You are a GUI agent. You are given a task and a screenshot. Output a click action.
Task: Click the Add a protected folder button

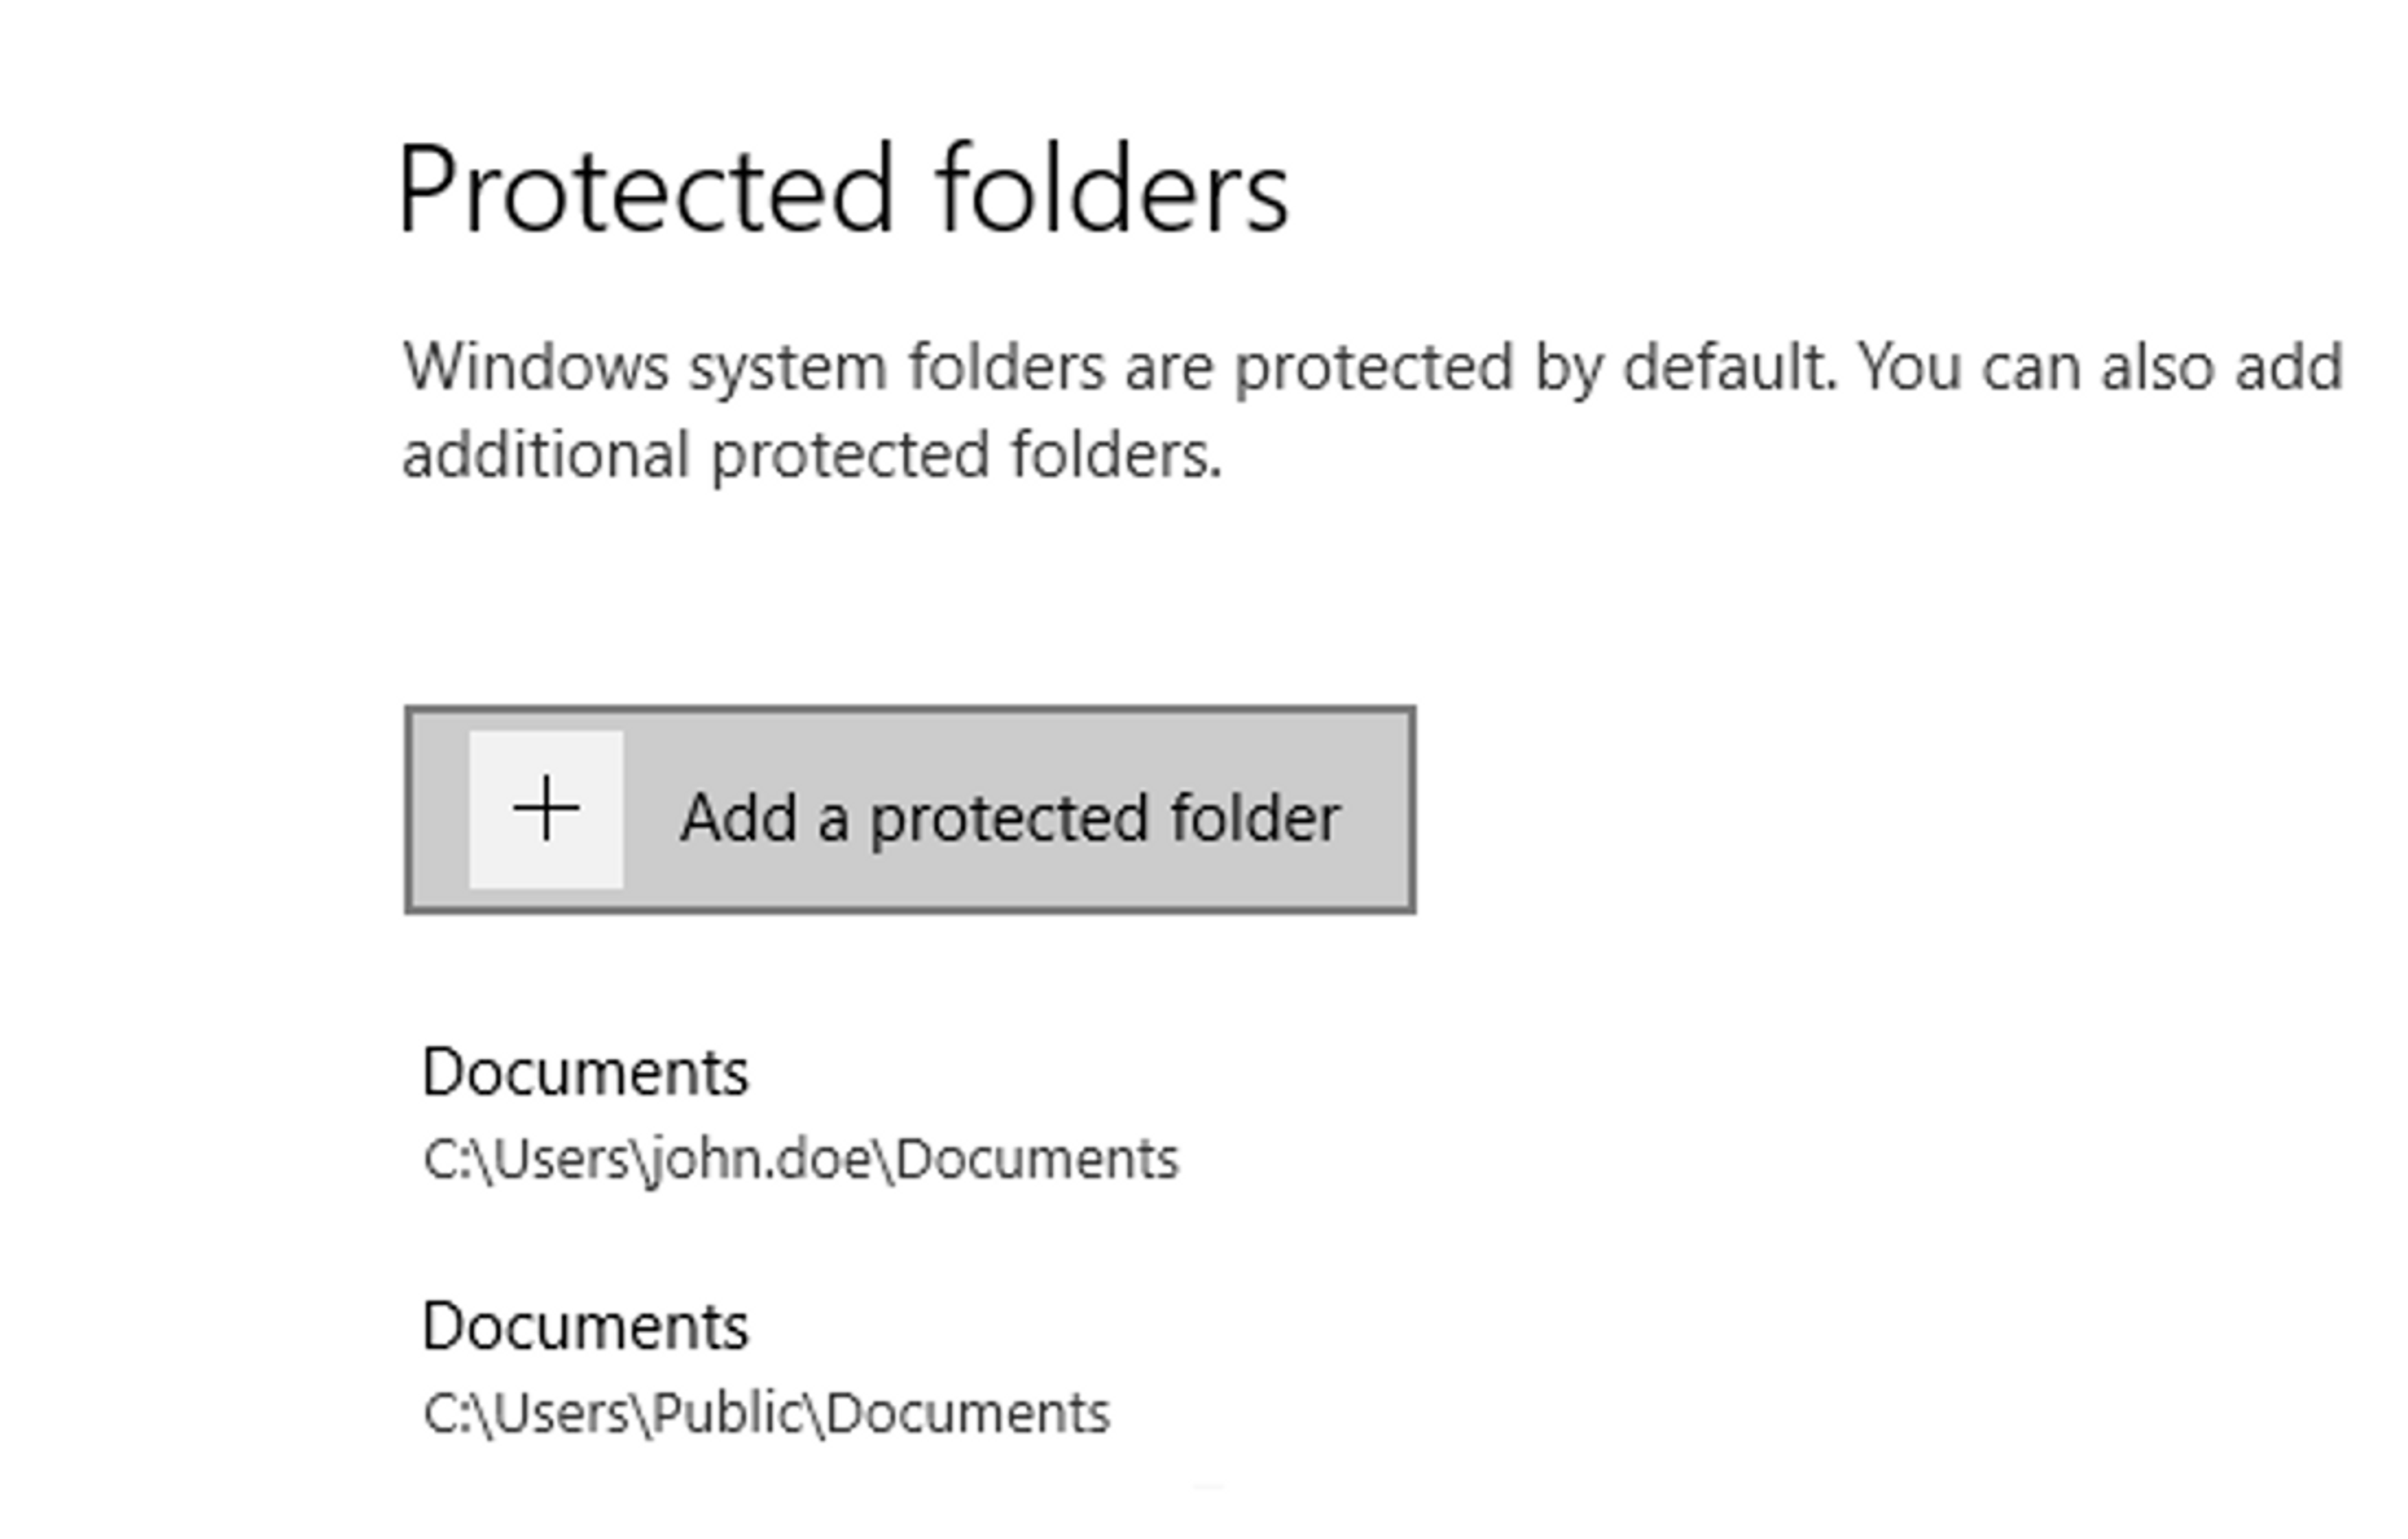910,810
